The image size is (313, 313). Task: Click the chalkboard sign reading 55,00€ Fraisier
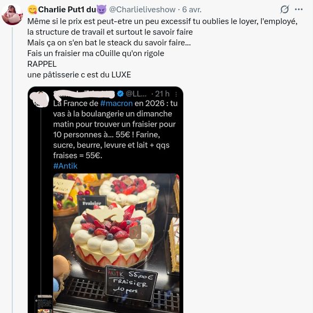(x=131, y=283)
